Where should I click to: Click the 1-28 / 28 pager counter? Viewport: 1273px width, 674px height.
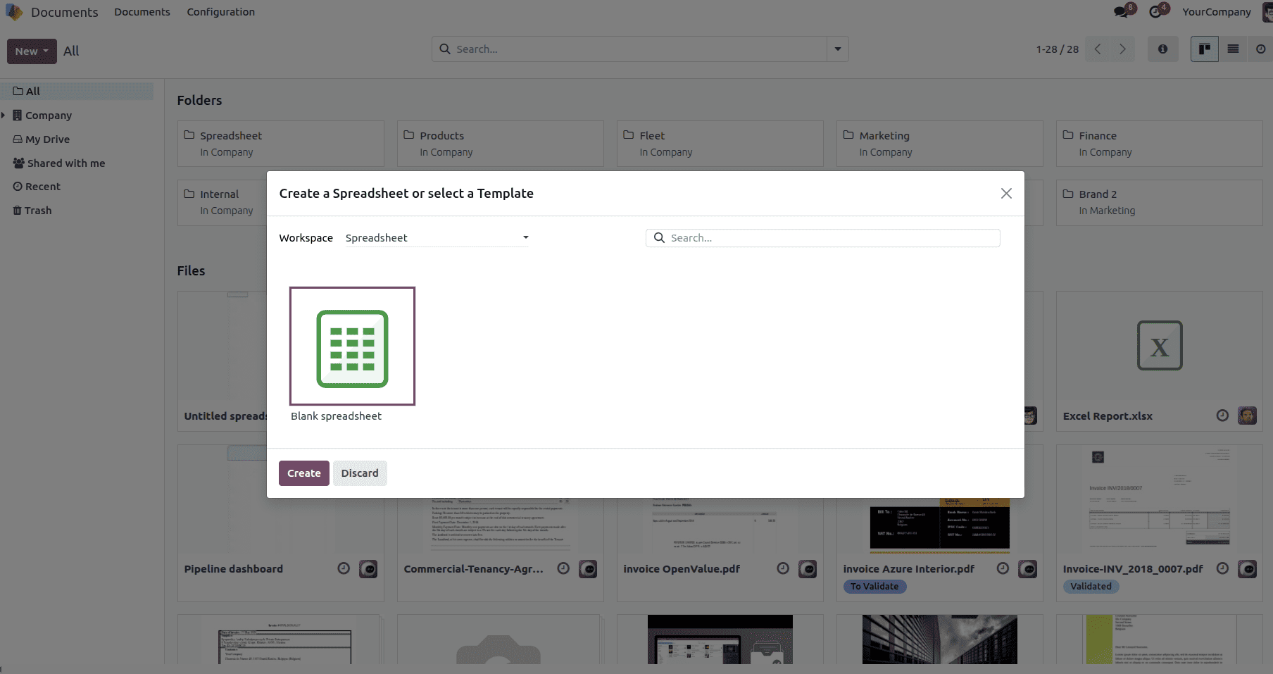pyautogui.click(x=1058, y=49)
